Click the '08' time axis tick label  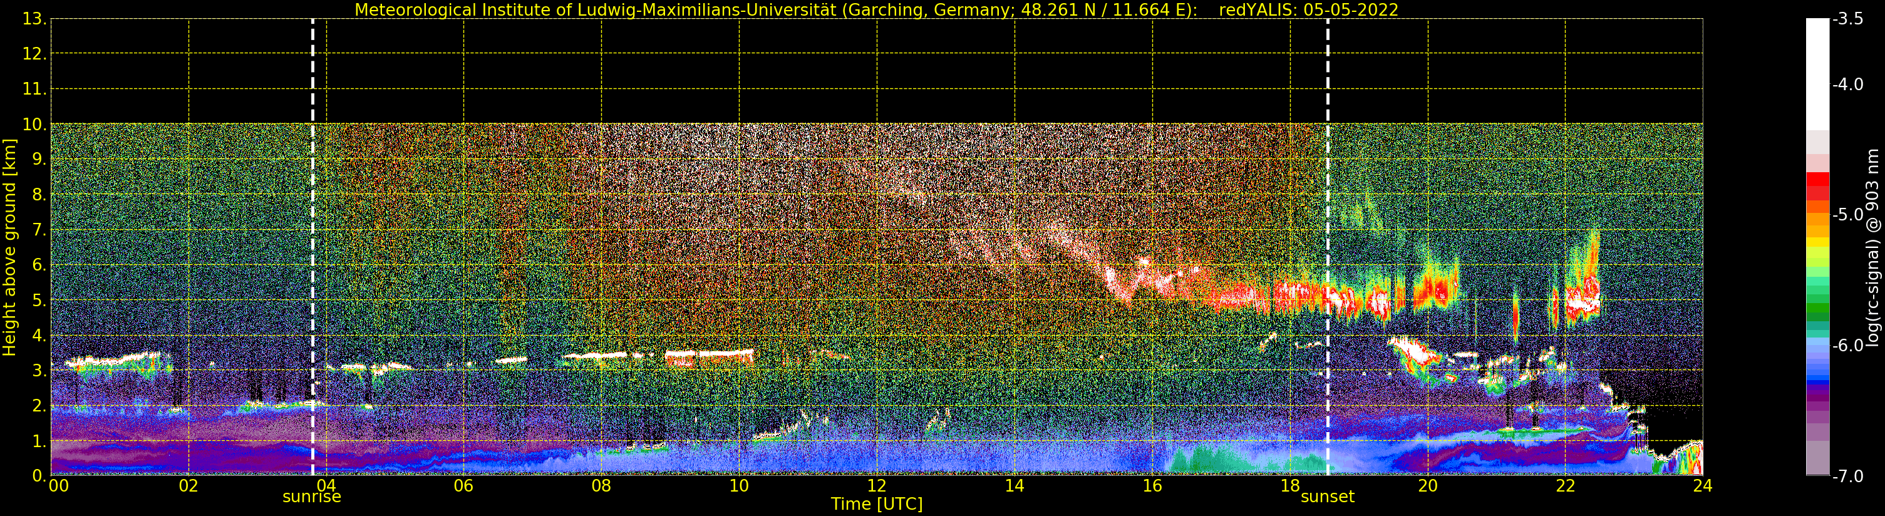601,486
